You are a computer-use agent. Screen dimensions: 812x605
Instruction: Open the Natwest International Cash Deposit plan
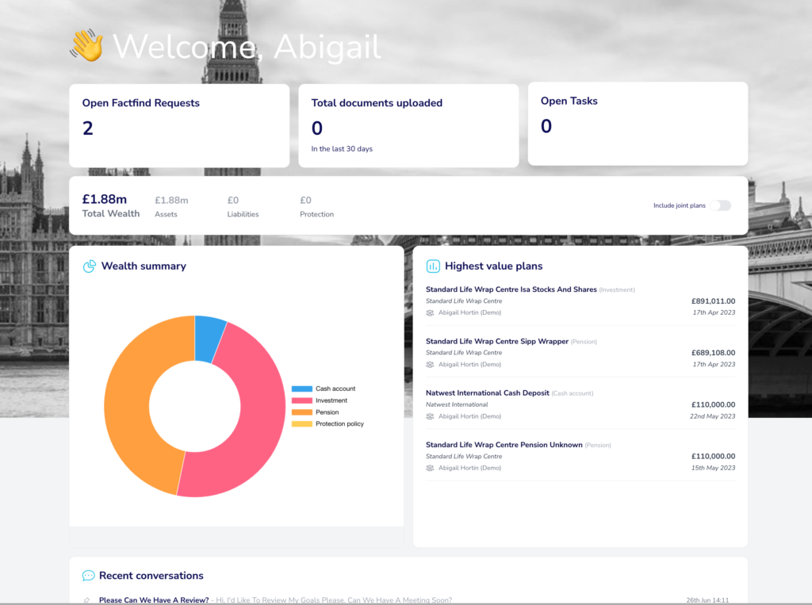point(487,392)
